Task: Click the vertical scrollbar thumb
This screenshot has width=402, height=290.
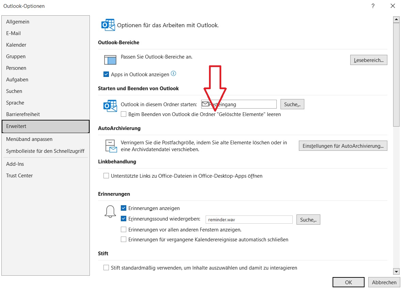Action: point(396,75)
